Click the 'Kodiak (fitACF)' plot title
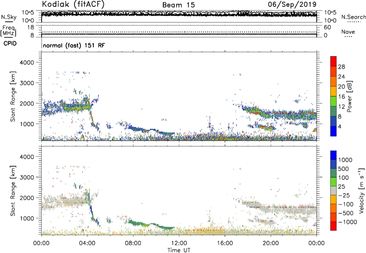This screenshot has height=253, width=366. coord(73,4)
